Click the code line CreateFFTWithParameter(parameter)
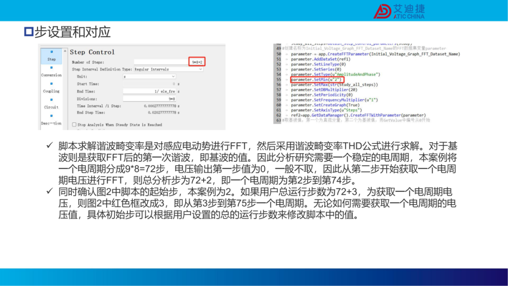 (x=358, y=115)
